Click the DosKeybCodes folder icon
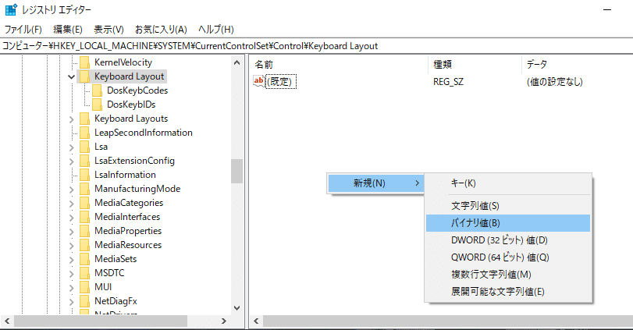Viewport: 633px width, 330px height. tap(97, 90)
